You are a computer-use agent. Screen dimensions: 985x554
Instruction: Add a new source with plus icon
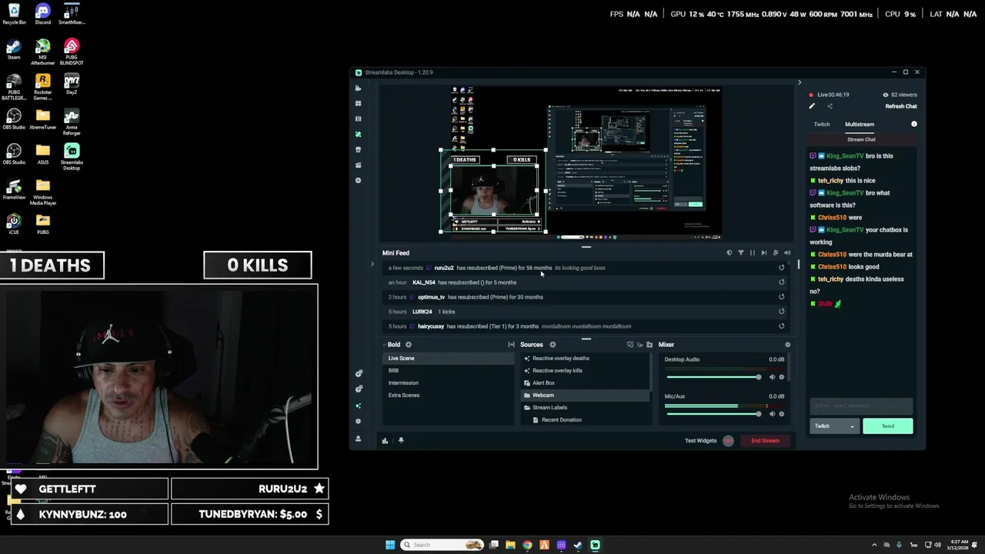[553, 345]
